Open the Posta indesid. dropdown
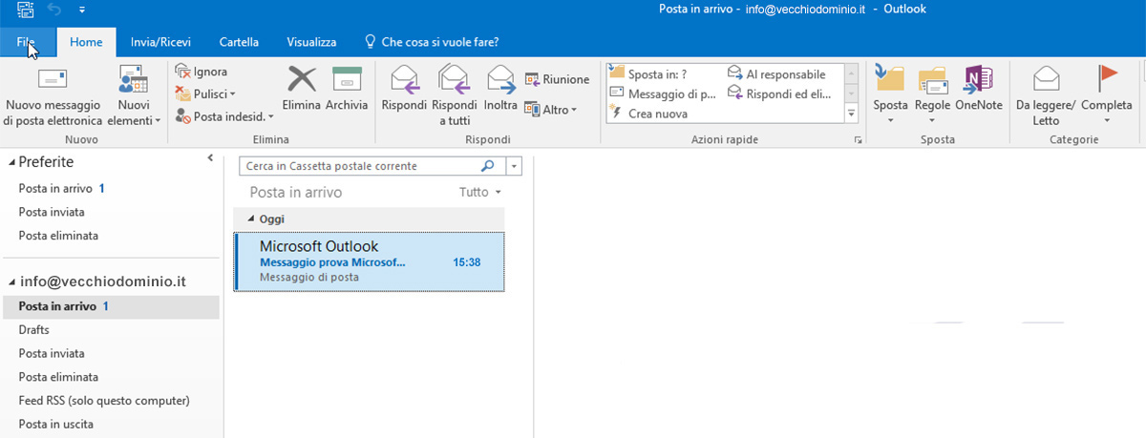Viewport: 1146px width, 438px height. 224,115
